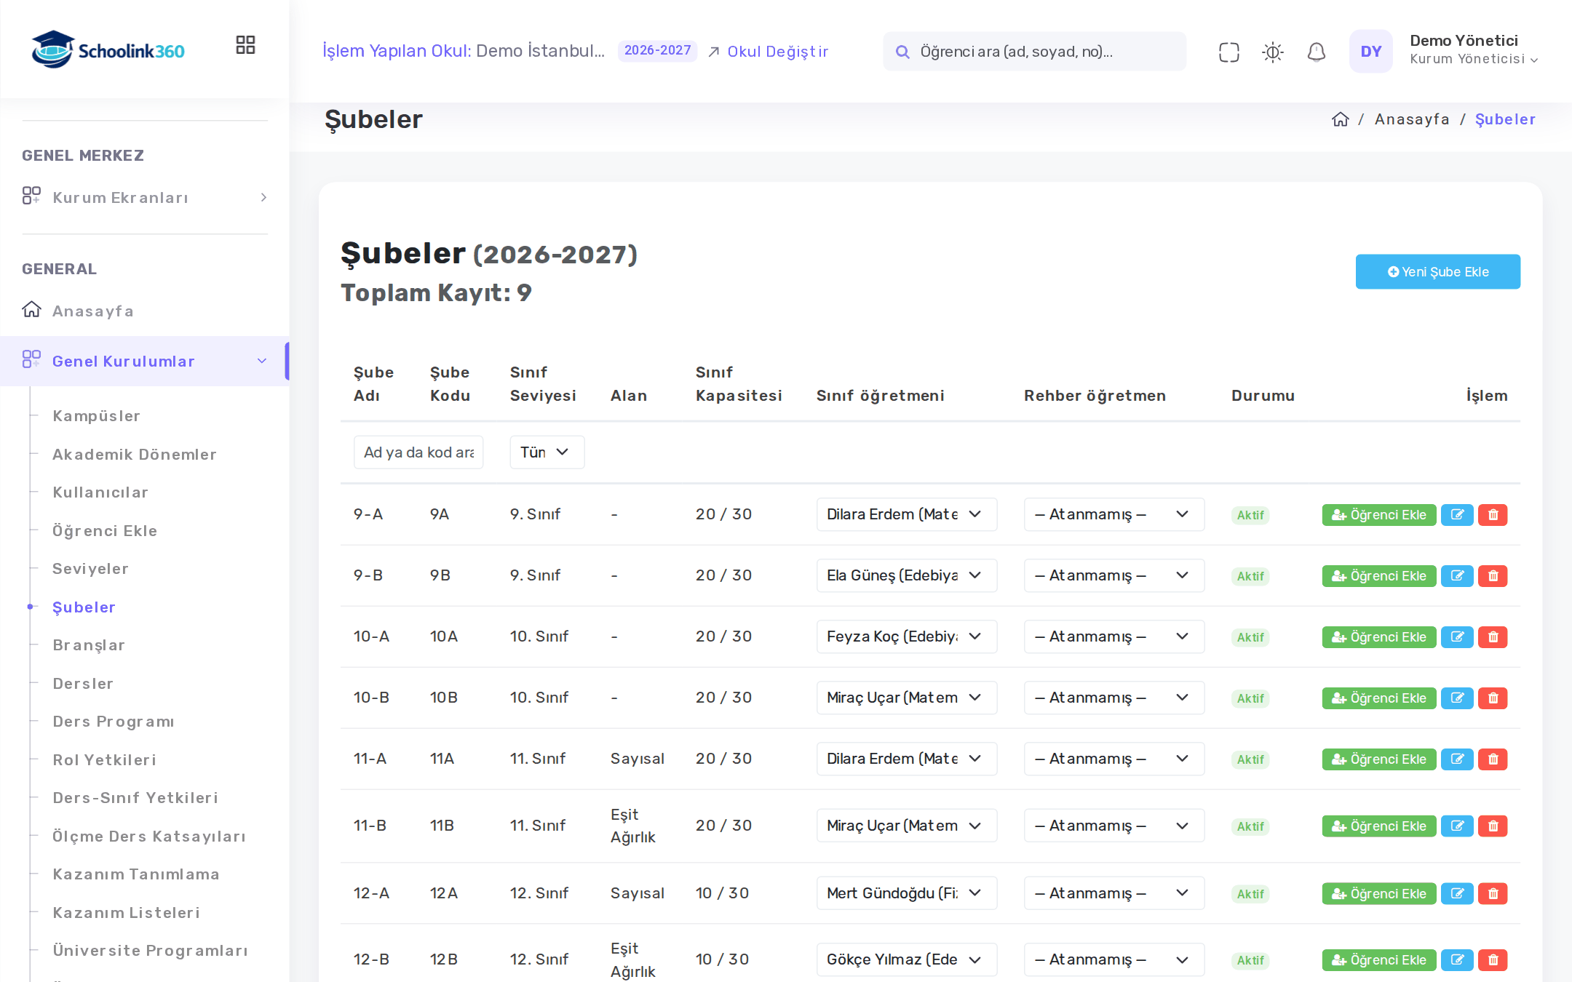This screenshot has height=982, width=1572.
Task: Click home icon in breadcrumb
Action: [x=1340, y=119]
